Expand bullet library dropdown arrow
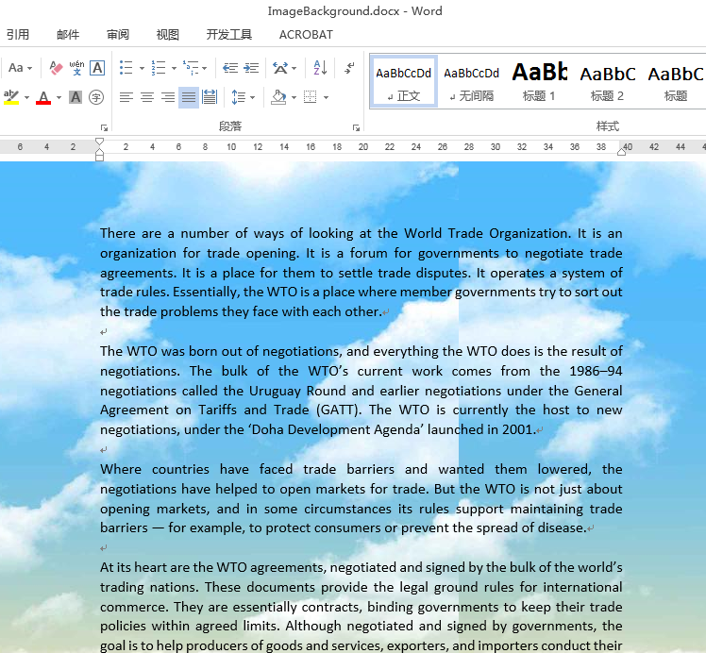This screenshot has height=653, width=706. point(142,68)
